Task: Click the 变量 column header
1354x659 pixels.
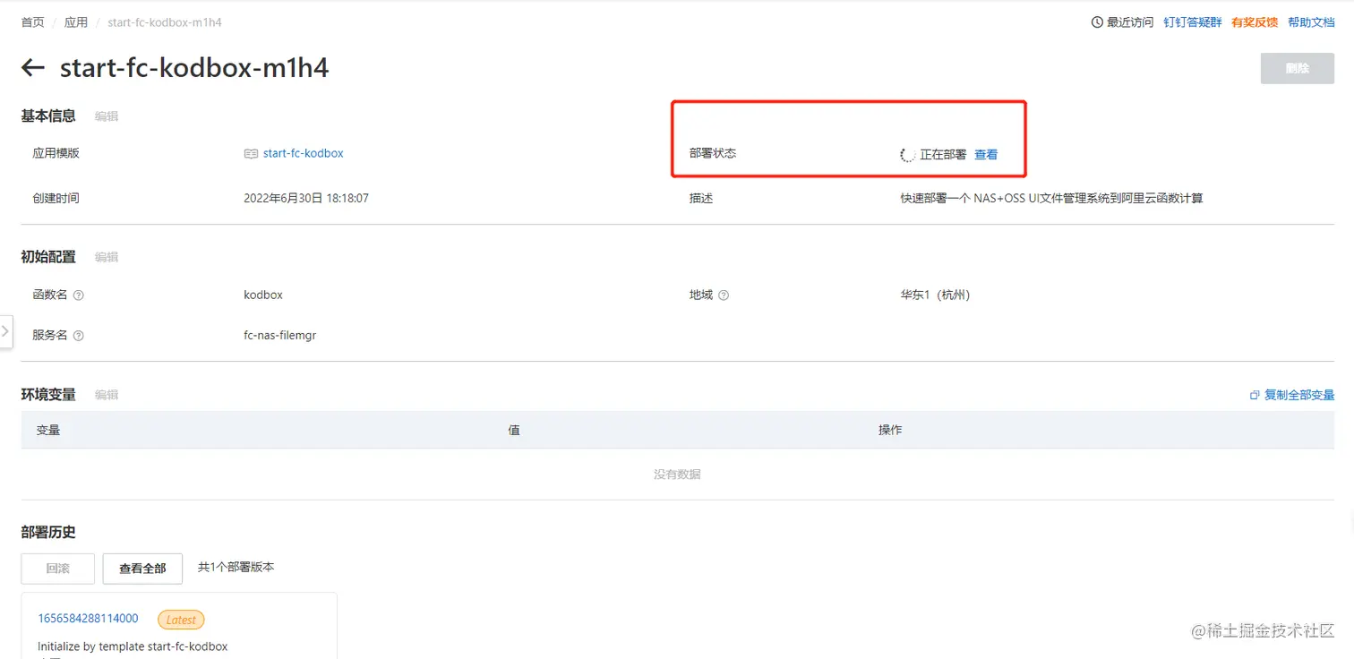Action: click(48, 431)
